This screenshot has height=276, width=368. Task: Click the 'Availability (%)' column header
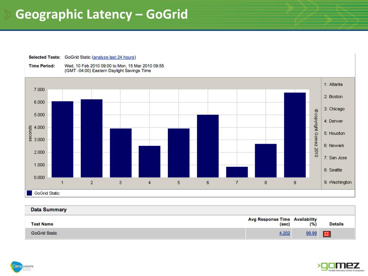[x=305, y=221]
